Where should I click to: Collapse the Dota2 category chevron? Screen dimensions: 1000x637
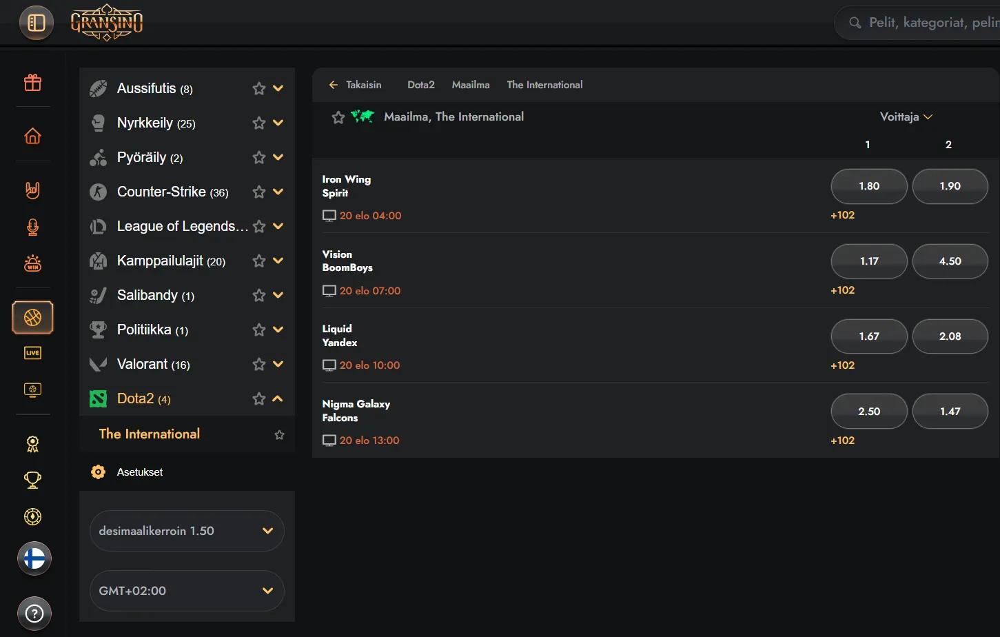coord(278,398)
